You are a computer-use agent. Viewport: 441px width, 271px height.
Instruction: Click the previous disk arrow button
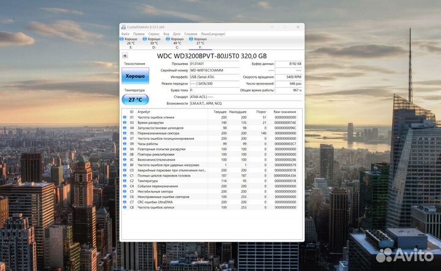coord(125,55)
